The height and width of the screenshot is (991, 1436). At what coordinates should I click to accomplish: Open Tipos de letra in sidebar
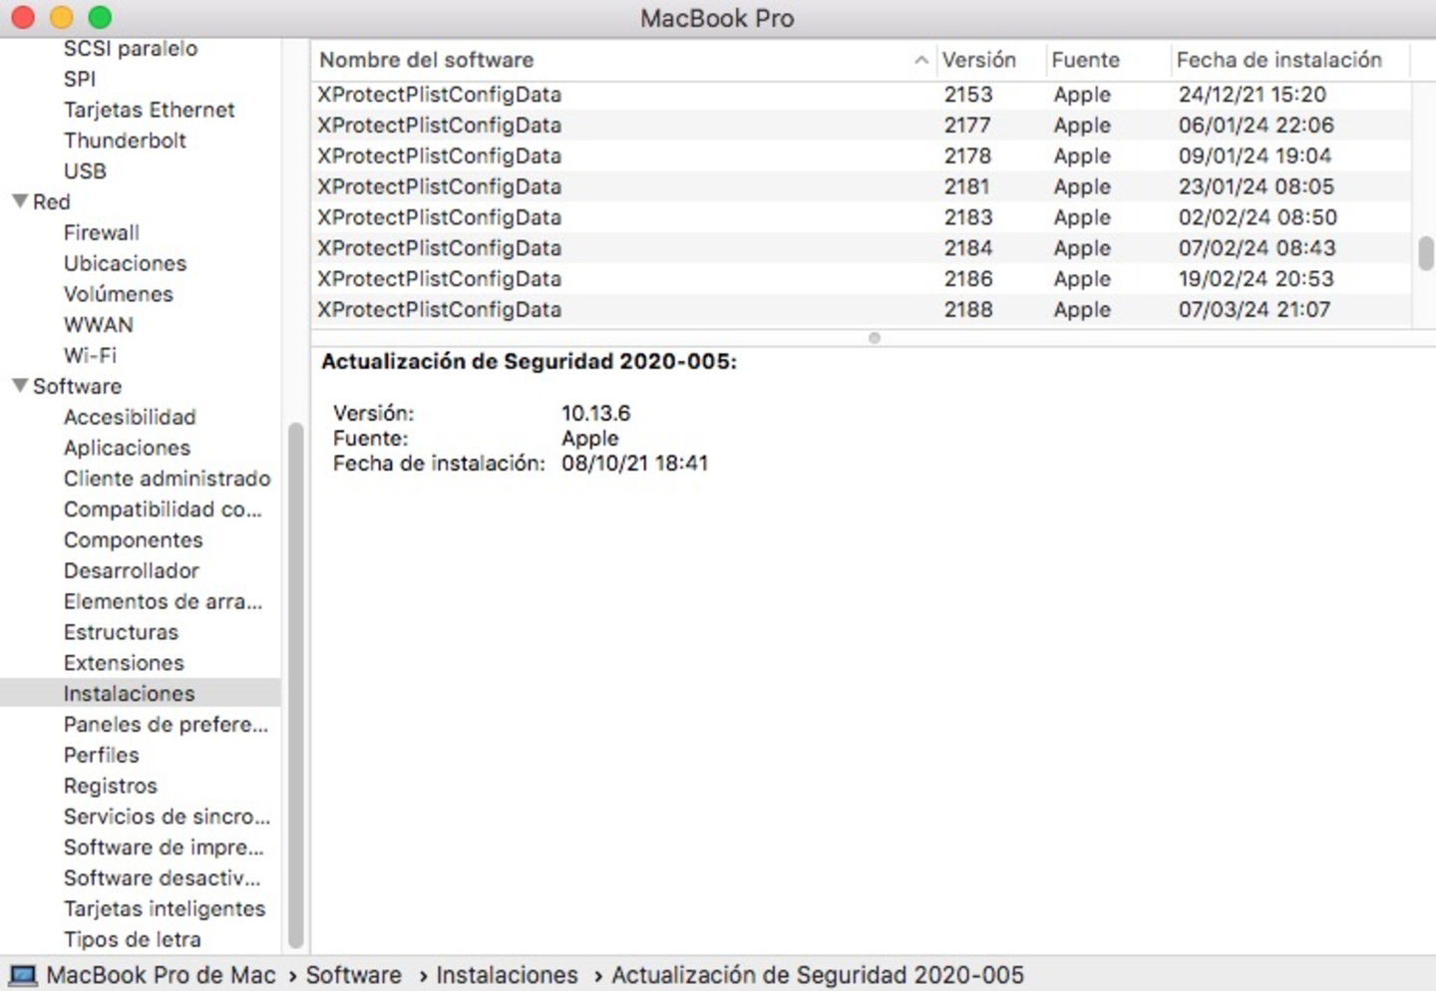coord(132,939)
